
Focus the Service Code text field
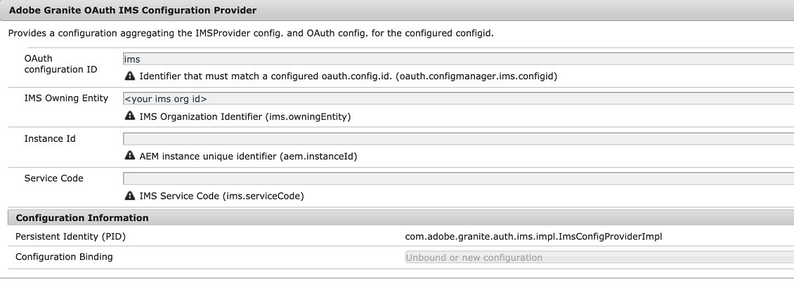(x=457, y=178)
